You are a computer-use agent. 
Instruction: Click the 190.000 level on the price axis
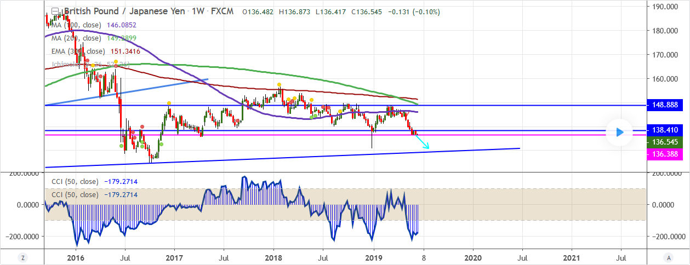point(666,7)
